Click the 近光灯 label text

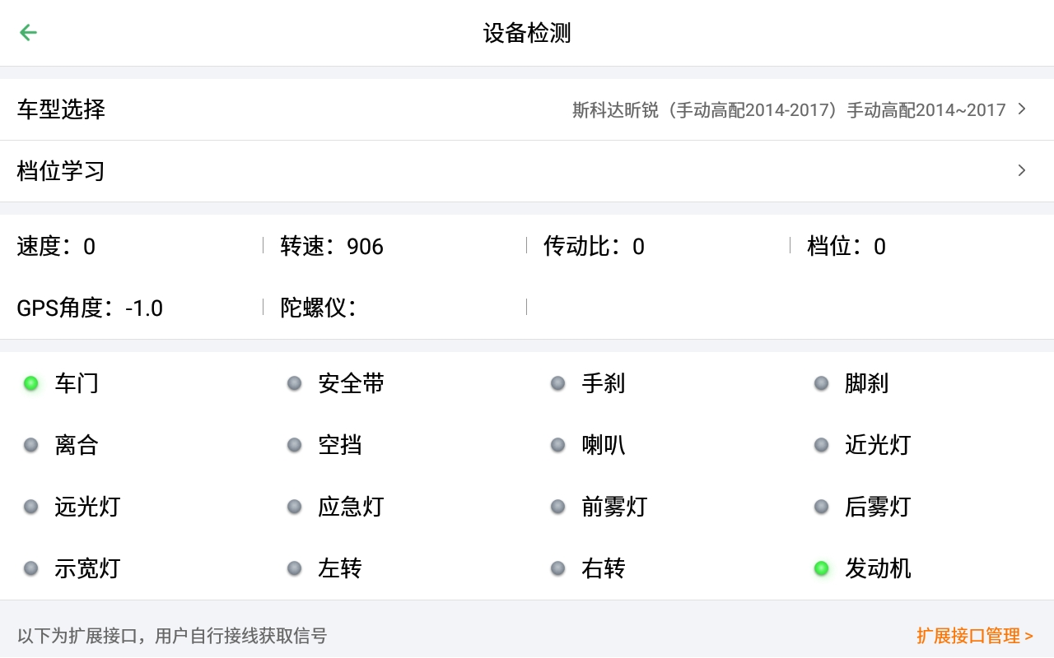878,445
